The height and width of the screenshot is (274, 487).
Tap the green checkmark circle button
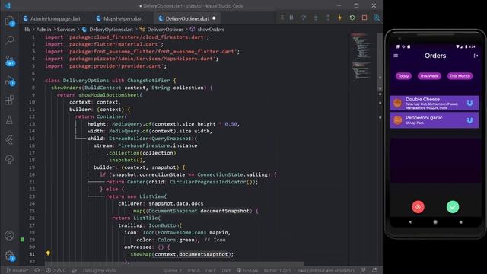click(x=453, y=207)
